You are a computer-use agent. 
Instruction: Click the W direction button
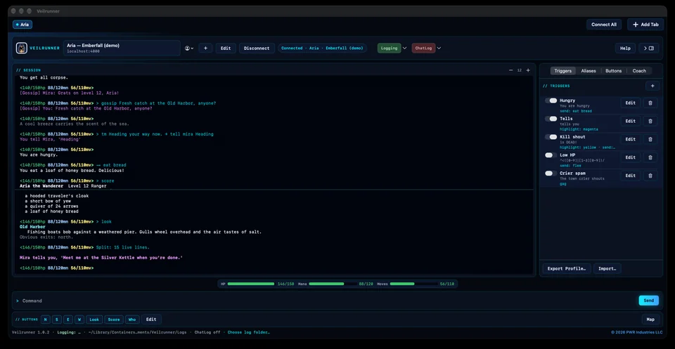click(79, 320)
